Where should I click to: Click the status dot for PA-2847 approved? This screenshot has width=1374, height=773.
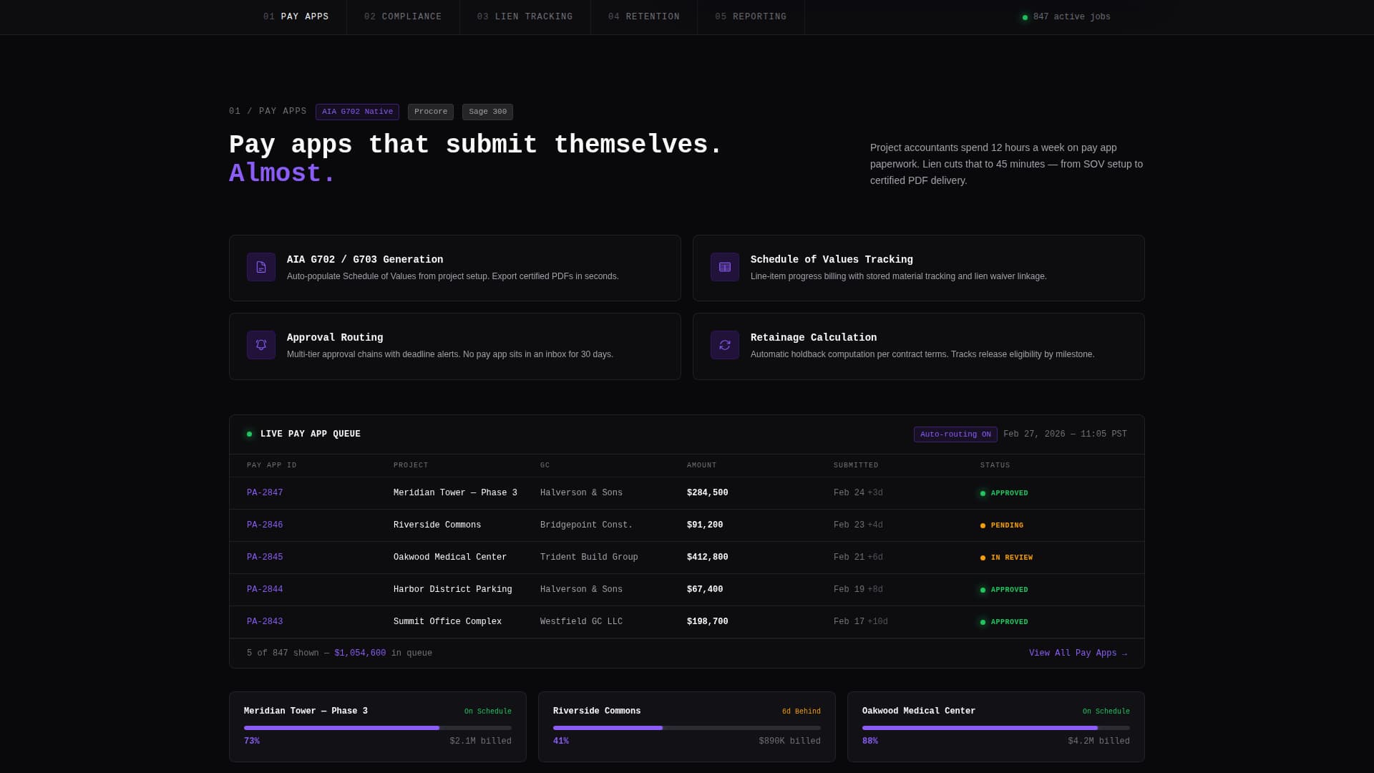[x=983, y=493]
